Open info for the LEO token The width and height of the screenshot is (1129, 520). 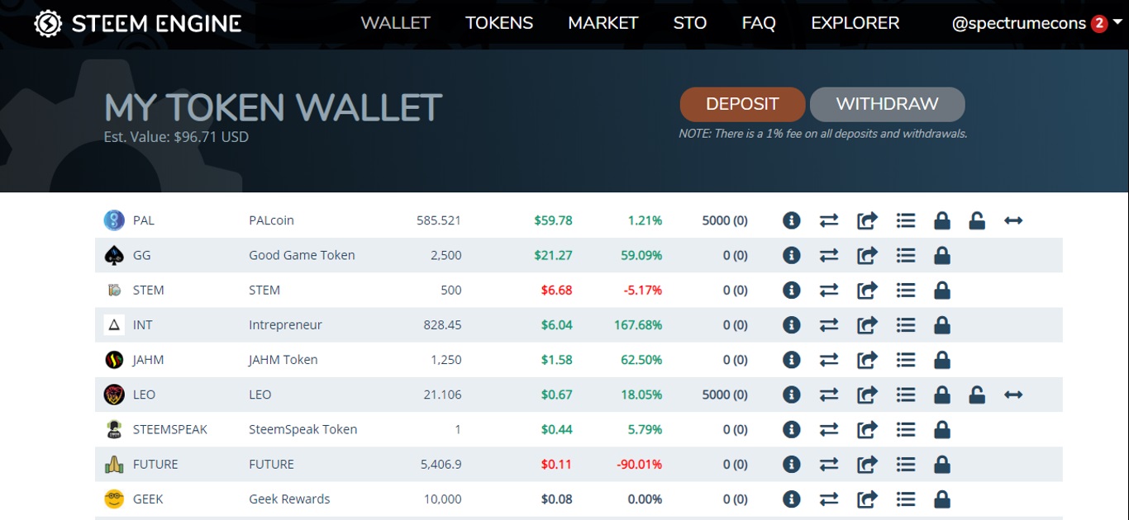click(x=792, y=395)
